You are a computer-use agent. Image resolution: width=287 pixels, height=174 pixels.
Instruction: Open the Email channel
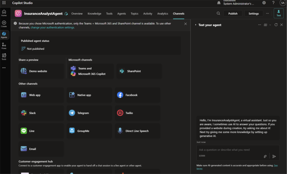41,149
